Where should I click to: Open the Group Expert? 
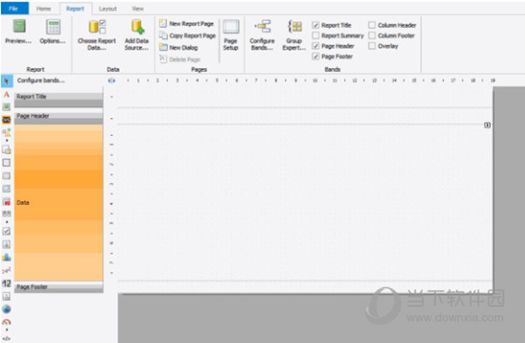(294, 35)
